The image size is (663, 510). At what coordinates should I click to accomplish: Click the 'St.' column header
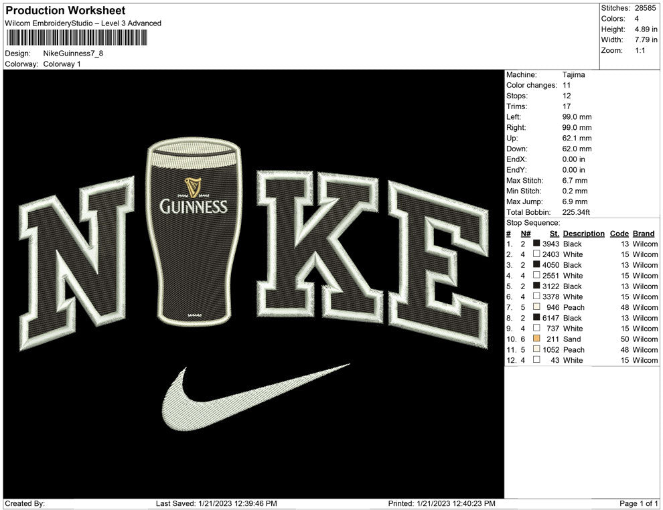(555, 234)
